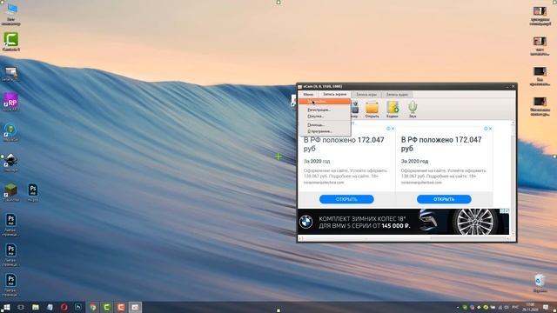
Task: Click the right ОТКРЫТЬ ad button
Action: click(444, 199)
